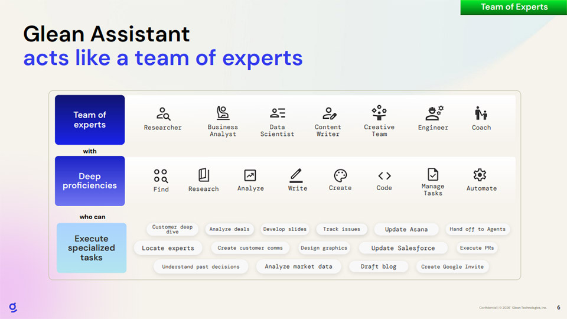567x319 pixels.
Task: Click the Confidential copyright footer text
Action: (x=513, y=308)
